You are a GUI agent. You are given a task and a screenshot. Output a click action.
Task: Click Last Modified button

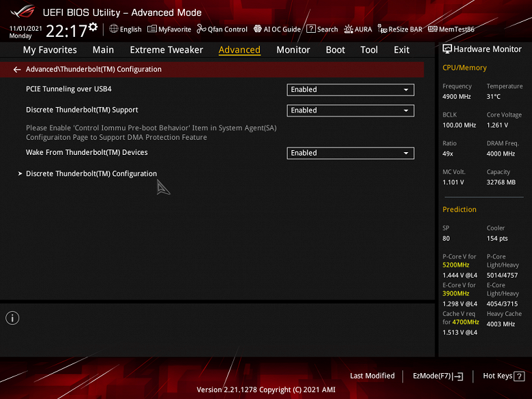372,376
